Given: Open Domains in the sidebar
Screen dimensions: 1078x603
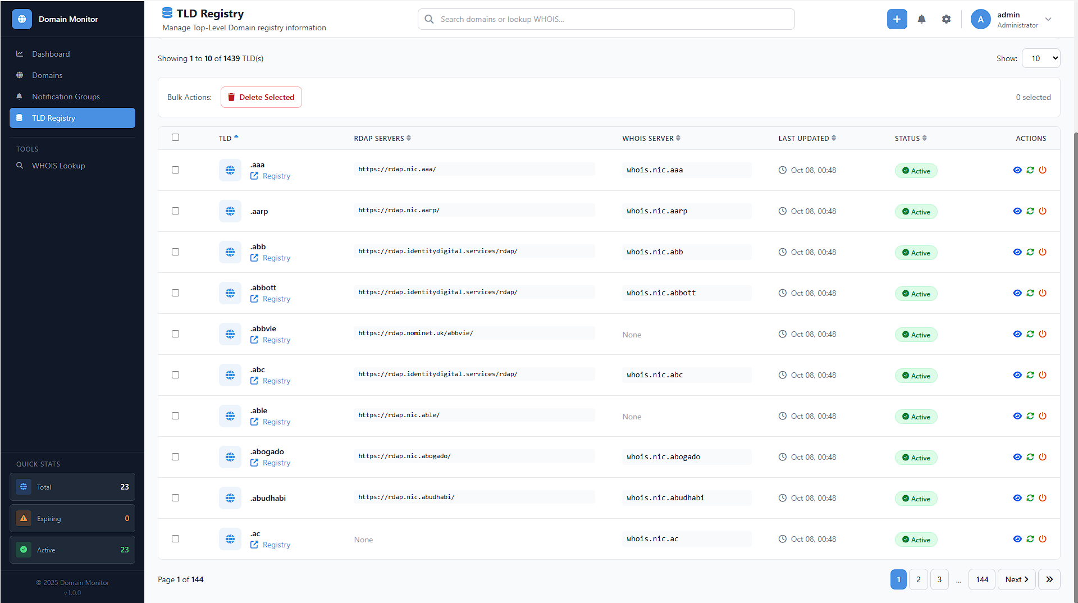Looking at the screenshot, I should click(47, 75).
